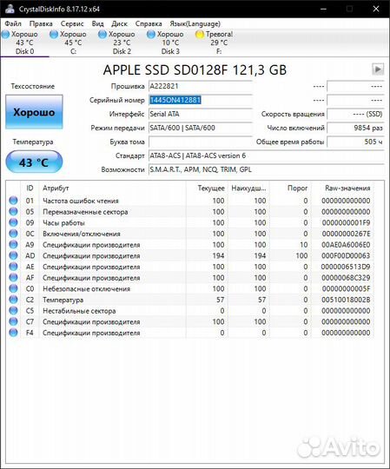Click status icon of row C2
The height and width of the screenshot is (469, 390).
(x=13, y=300)
